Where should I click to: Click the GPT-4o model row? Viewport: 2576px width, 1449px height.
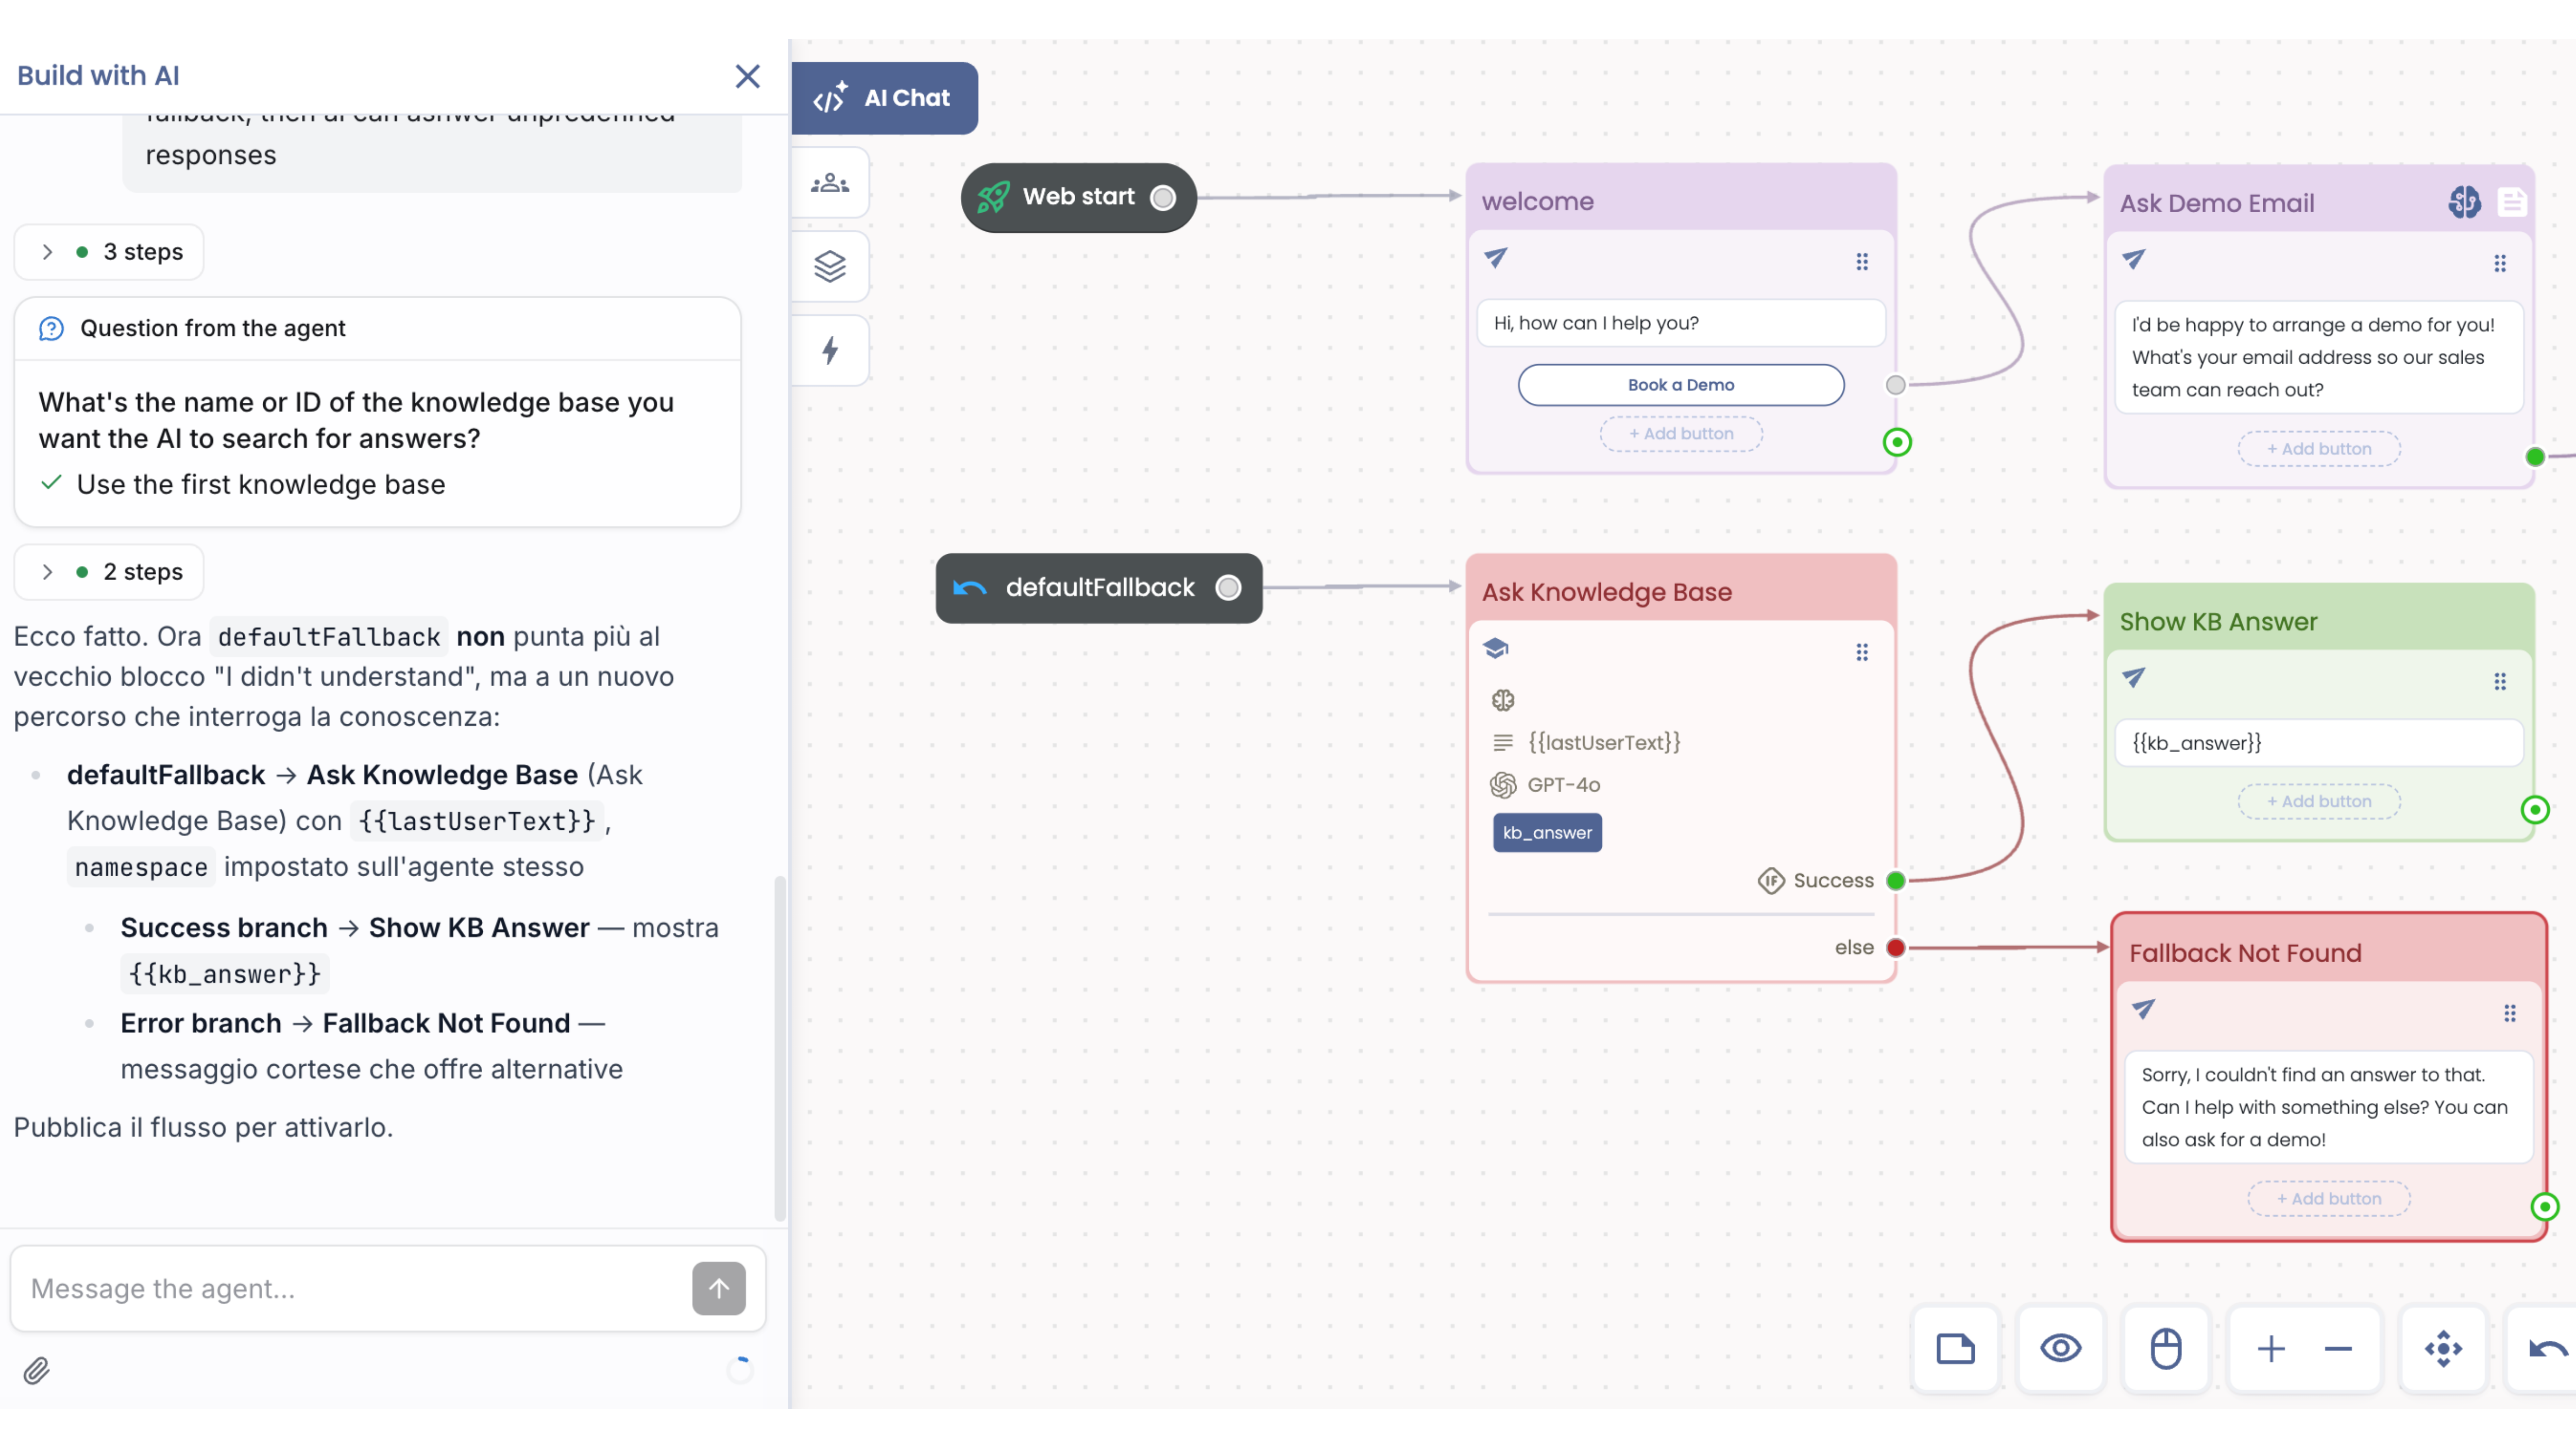pyautogui.click(x=1546, y=785)
